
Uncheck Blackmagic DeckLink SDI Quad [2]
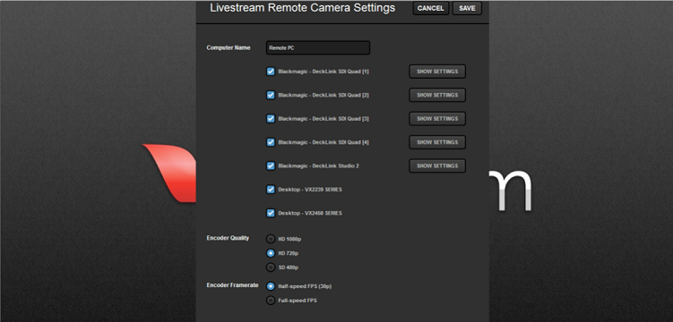point(271,95)
